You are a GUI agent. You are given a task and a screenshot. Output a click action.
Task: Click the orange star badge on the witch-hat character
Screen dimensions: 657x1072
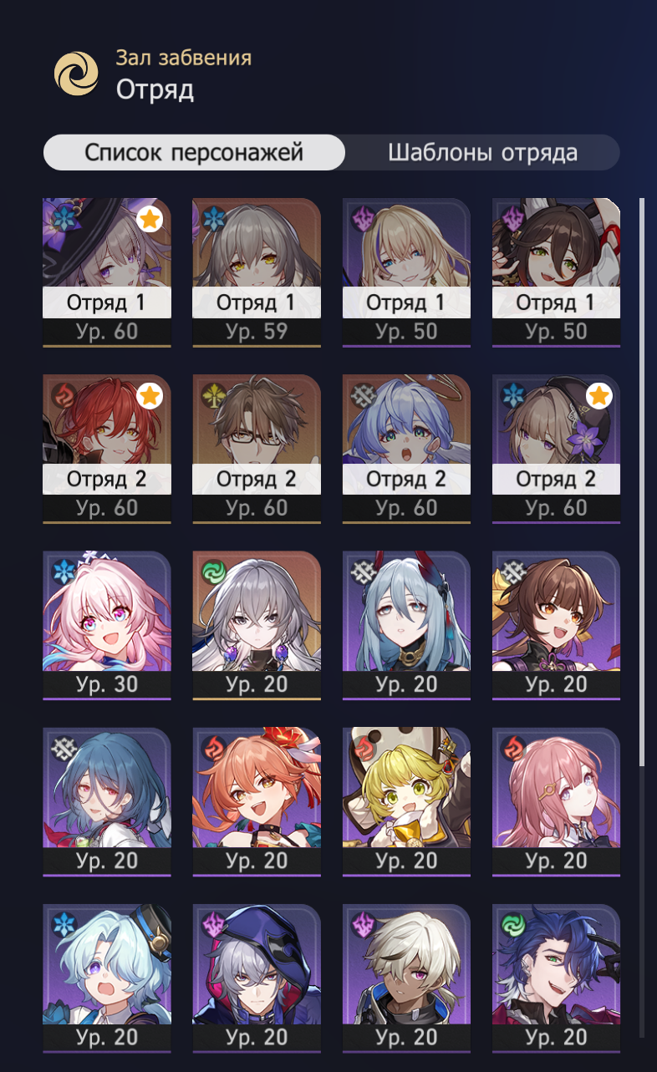[150, 220]
